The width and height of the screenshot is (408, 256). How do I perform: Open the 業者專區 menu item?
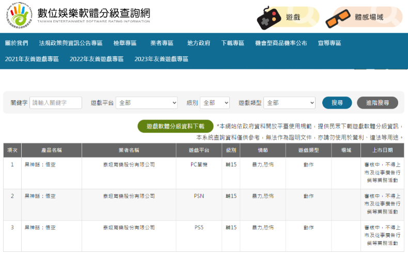click(162, 43)
